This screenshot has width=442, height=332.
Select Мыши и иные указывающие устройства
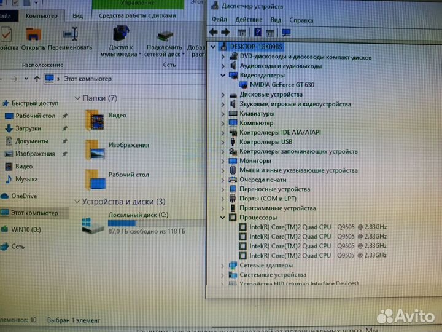[298, 170]
